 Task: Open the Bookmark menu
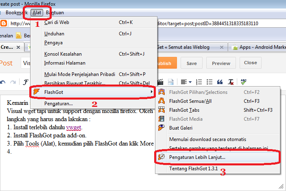[x=17, y=13]
